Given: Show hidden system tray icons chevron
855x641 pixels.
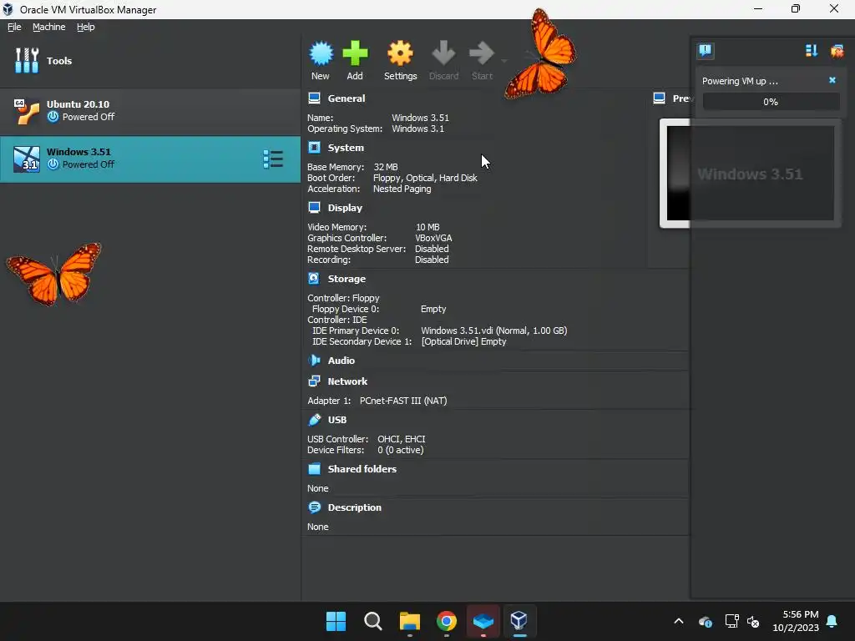Looking at the screenshot, I should tap(679, 621).
